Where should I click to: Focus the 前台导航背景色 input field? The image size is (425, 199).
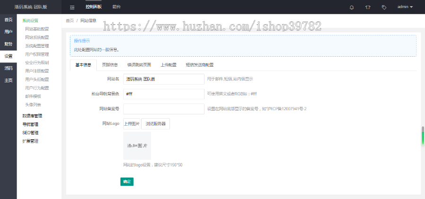[x=164, y=94]
